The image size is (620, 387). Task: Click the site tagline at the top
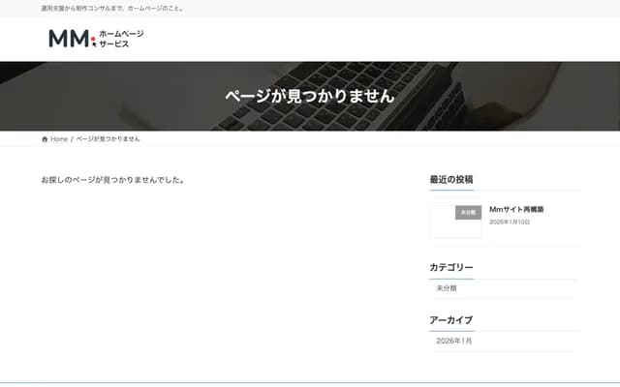tap(112, 8)
